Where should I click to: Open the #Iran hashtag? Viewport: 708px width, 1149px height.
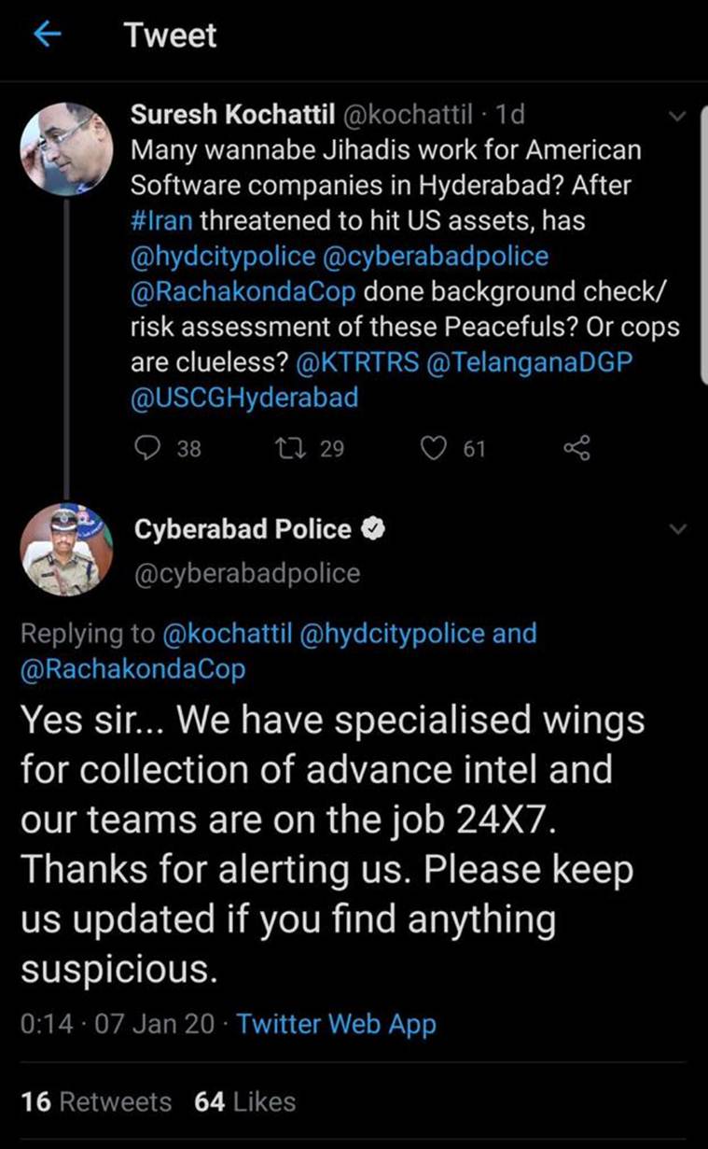[161, 221]
